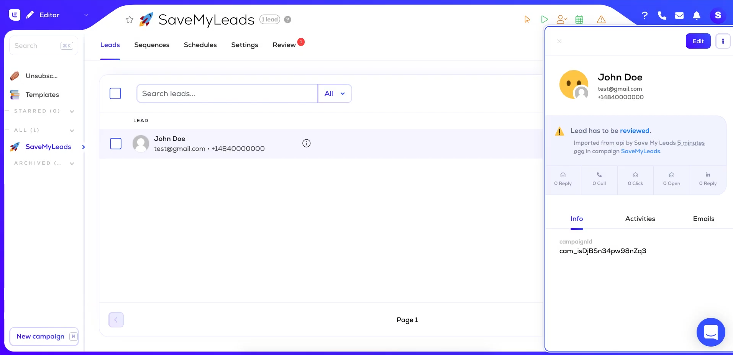Screen dimensions: 733x355
Task: Open the All filter dropdown
Action: point(335,93)
